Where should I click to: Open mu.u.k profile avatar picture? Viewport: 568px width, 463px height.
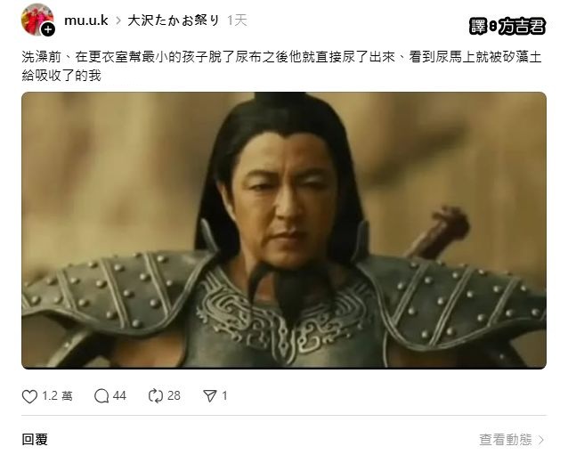[37, 20]
